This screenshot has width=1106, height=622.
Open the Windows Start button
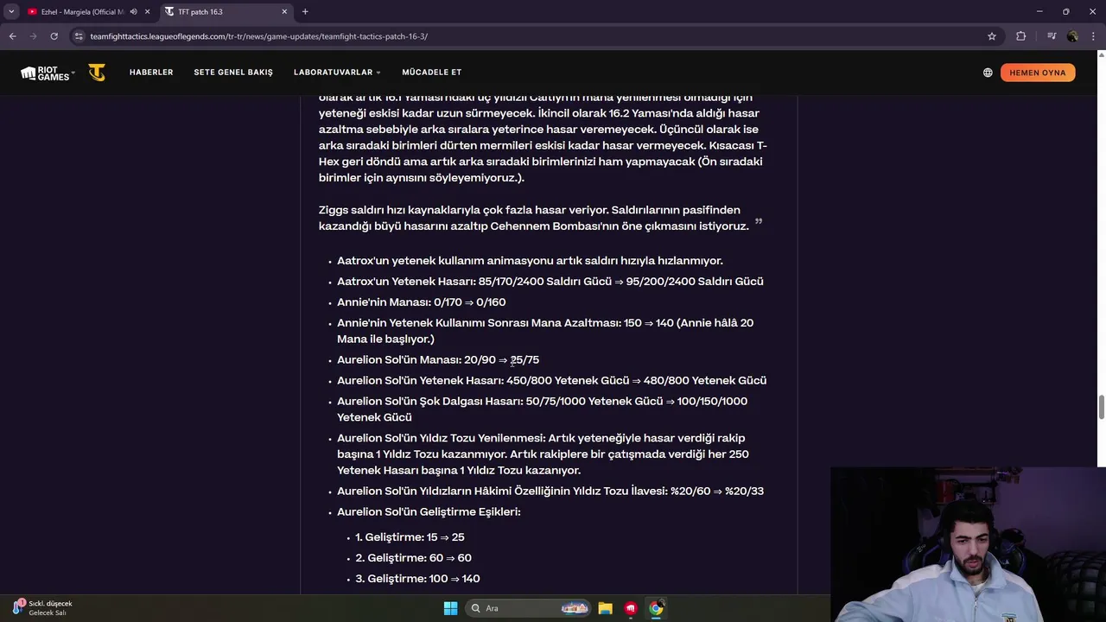point(450,608)
